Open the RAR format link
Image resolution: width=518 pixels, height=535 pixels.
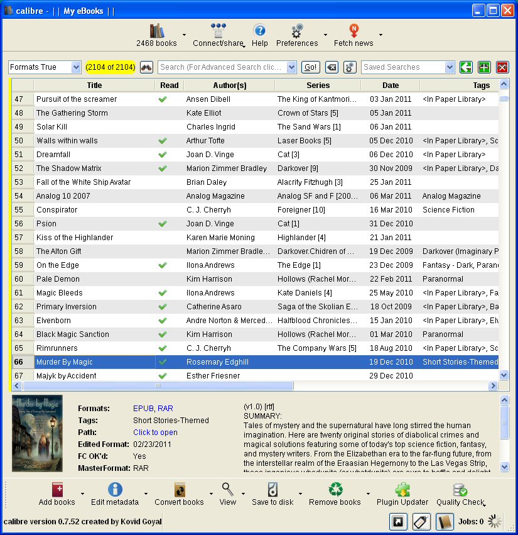165,409
